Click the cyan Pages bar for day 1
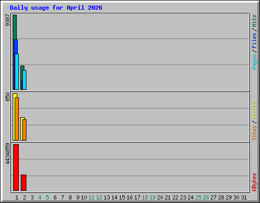 17,72
